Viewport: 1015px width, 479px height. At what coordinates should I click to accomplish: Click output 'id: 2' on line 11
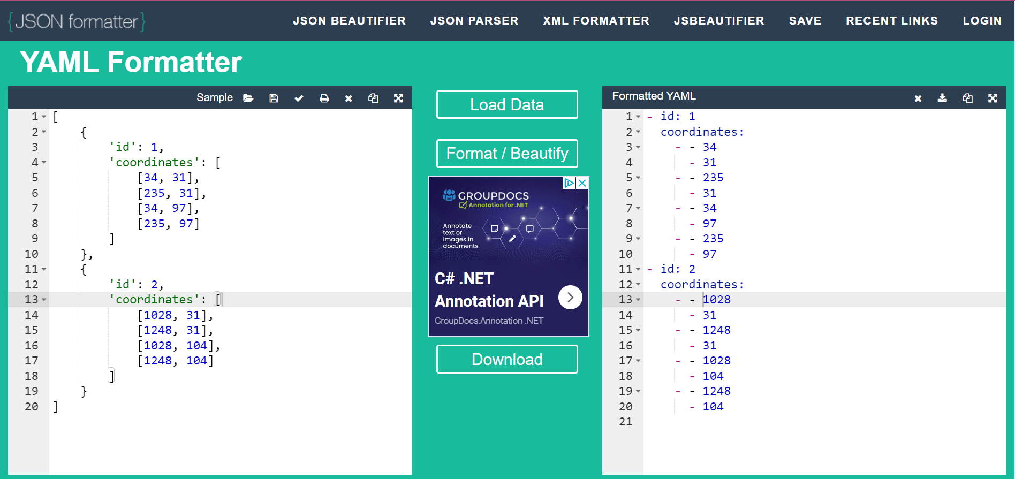[678, 269]
